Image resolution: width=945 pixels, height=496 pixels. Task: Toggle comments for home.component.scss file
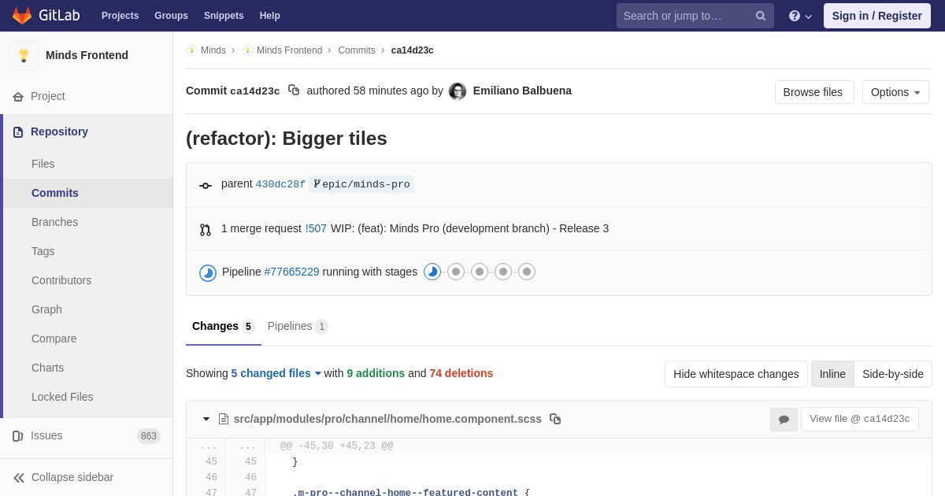coord(784,420)
